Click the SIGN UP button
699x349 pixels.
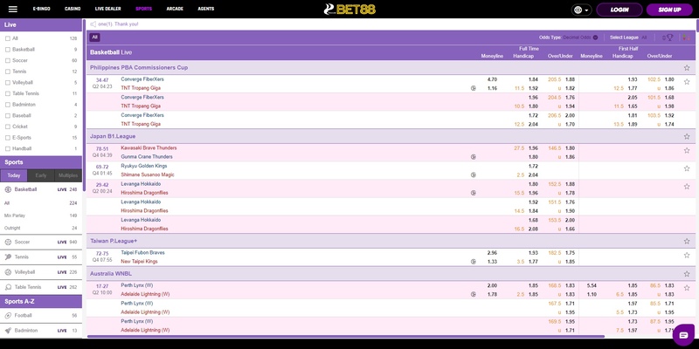click(669, 10)
